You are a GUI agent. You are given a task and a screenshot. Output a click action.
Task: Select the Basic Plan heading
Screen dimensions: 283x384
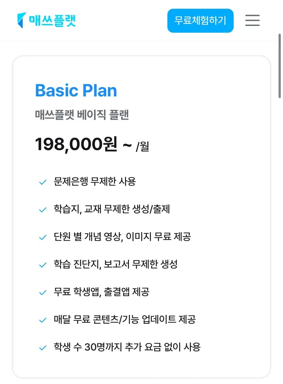pyautogui.click(x=76, y=91)
